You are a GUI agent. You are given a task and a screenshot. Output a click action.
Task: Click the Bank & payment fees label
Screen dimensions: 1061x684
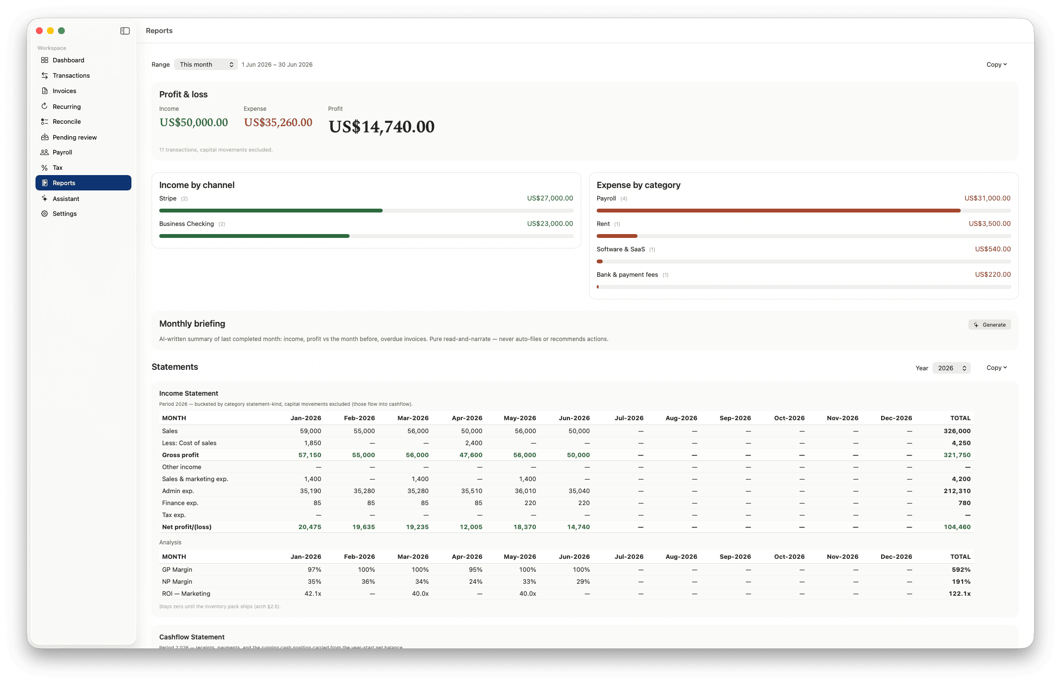(x=627, y=274)
